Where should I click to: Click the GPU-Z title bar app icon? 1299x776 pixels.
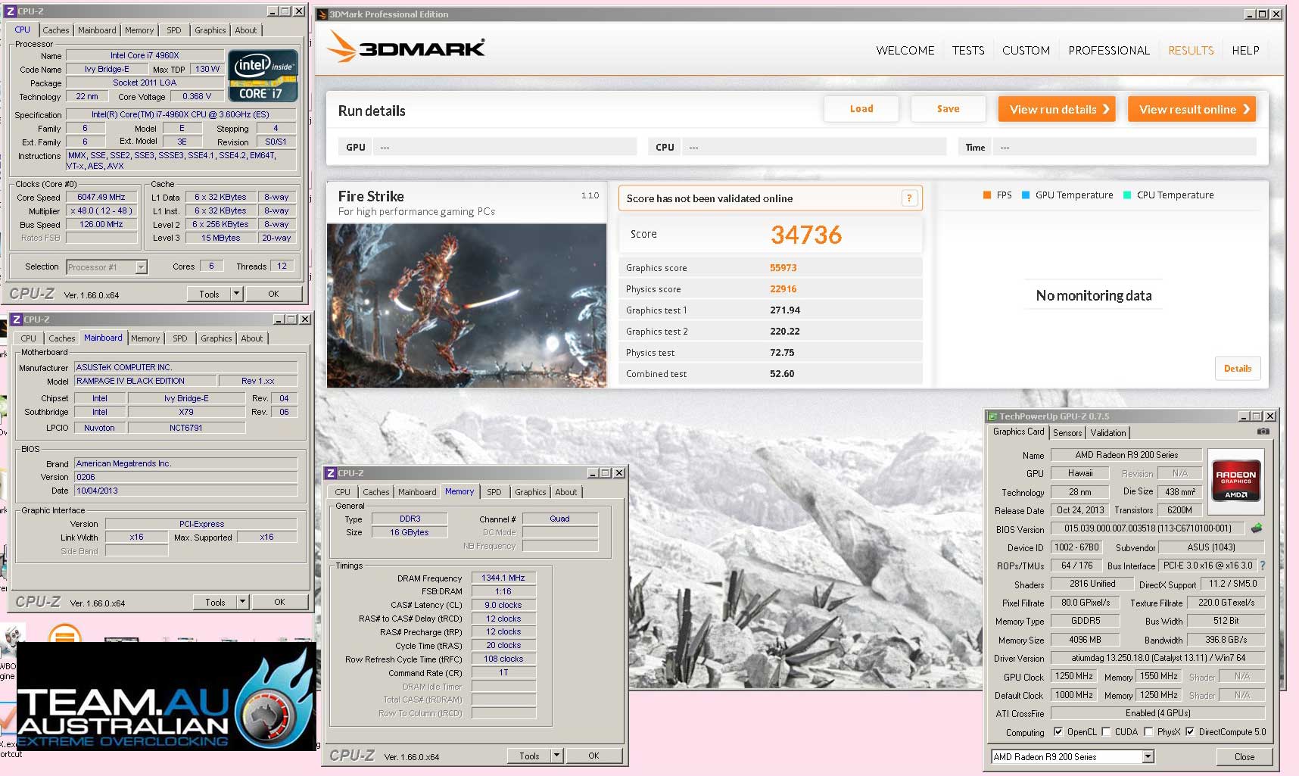coord(992,416)
